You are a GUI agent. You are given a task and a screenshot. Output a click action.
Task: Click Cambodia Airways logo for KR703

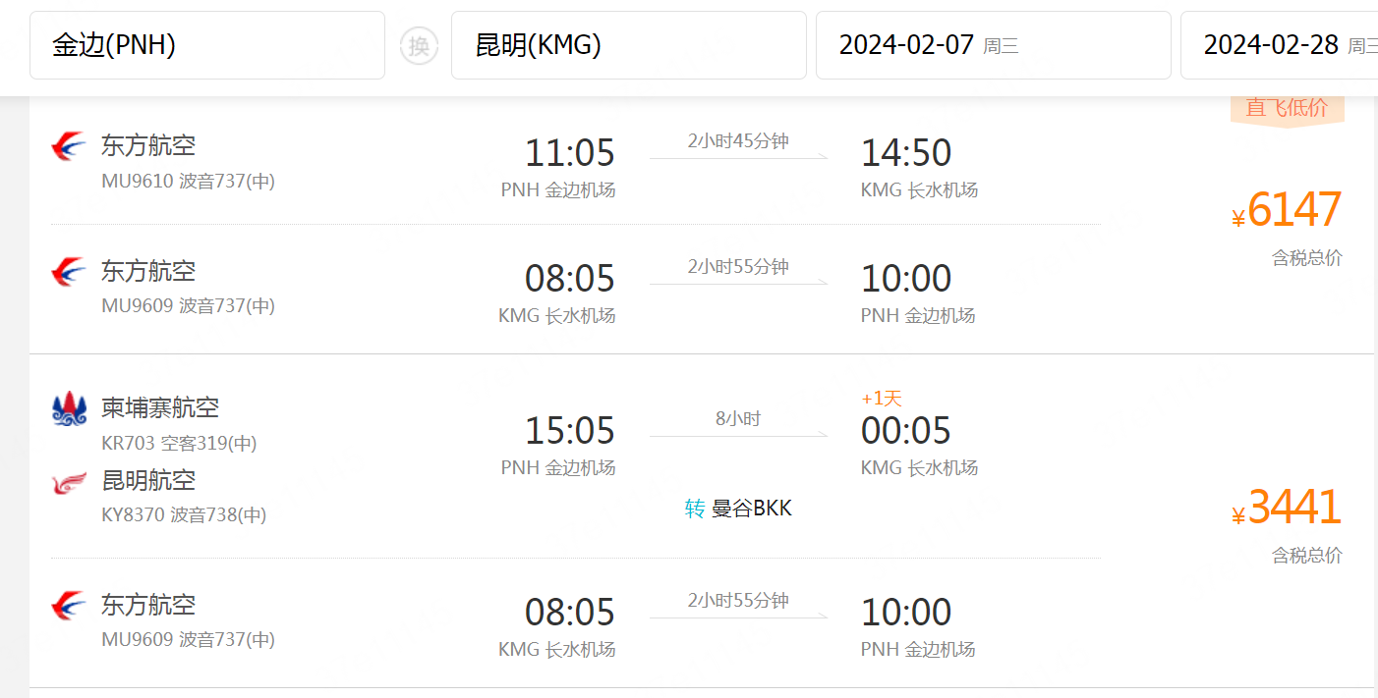(69, 407)
